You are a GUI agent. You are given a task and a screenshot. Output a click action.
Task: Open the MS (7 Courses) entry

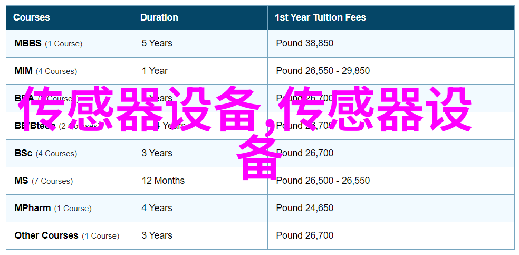(x=44, y=181)
